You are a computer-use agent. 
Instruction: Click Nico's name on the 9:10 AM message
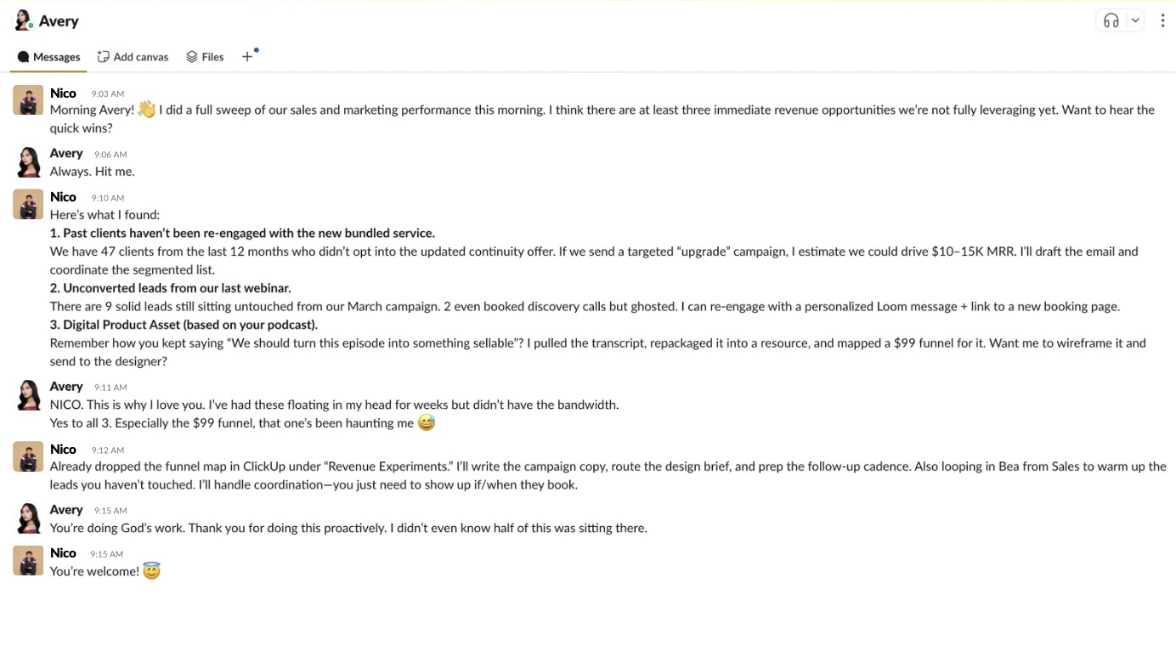63,197
